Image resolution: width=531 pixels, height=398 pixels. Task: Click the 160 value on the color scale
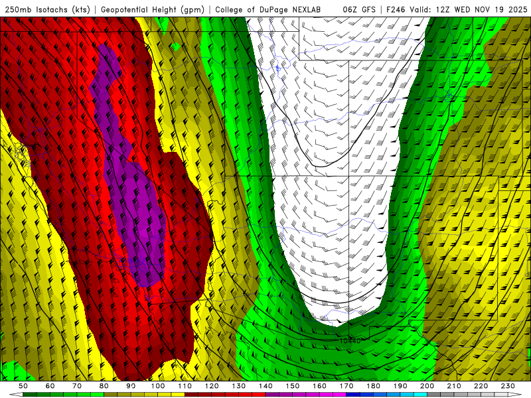[x=319, y=386]
